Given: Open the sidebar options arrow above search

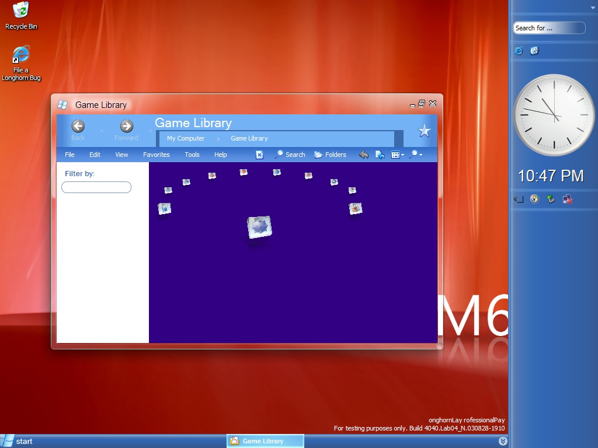Looking at the screenshot, I should coord(593,8).
